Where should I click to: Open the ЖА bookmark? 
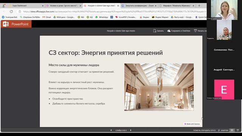(x=81, y=17)
